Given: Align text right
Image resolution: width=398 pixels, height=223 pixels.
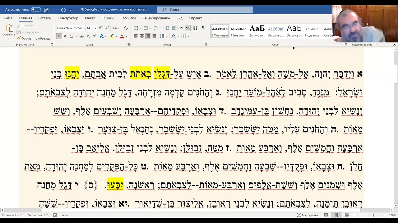Looking at the screenshot, I should 148,36.
